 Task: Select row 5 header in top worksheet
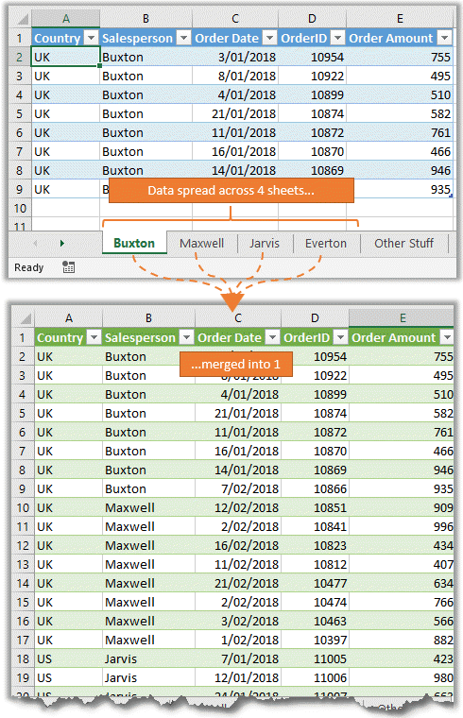[20, 113]
